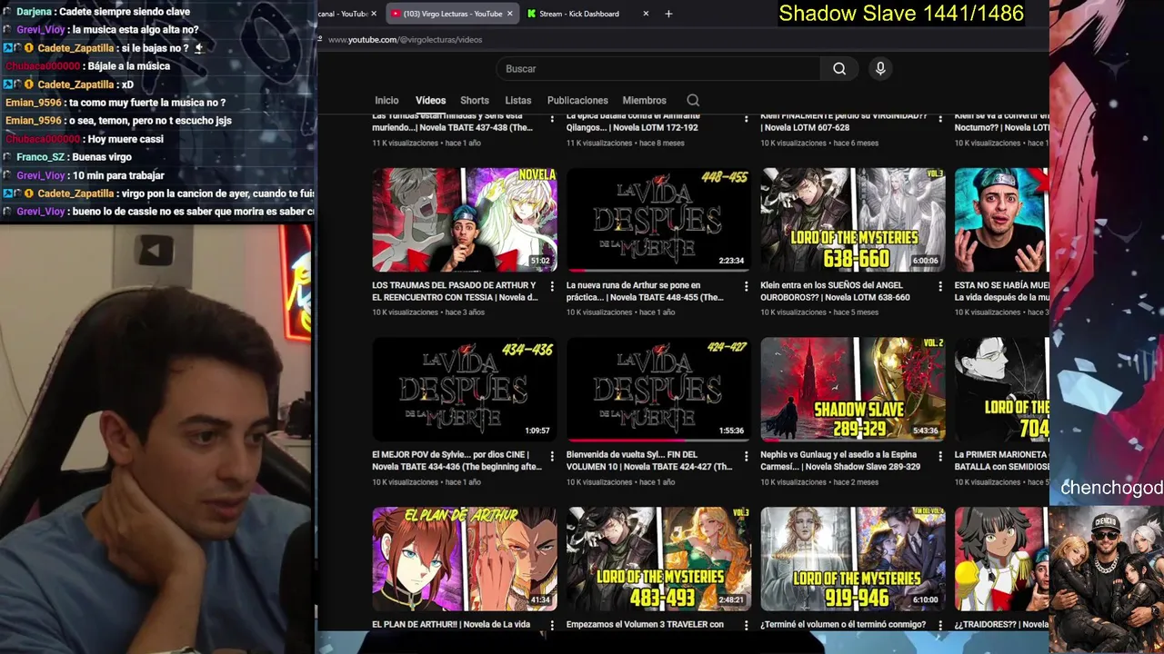
Task: Close the Stream - Kick Dashboard tab
Action: pyautogui.click(x=646, y=14)
